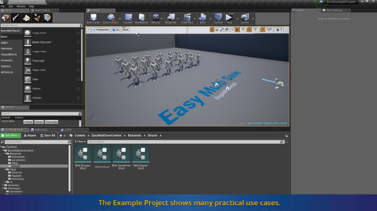Image resolution: width=377 pixels, height=211 pixels.
Task: Open grid snap value 10 dropdown
Action: click(243, 30)
